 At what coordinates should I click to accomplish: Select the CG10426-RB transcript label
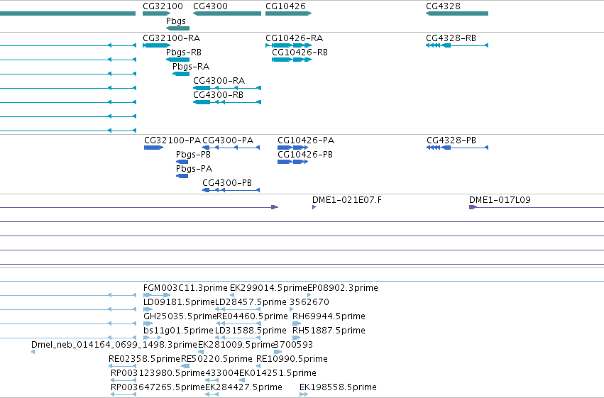coord(300,52)
